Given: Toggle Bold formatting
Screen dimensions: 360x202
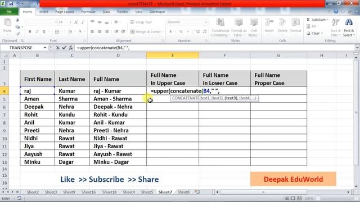Looking at the screenshot, I should click(30, 31).
